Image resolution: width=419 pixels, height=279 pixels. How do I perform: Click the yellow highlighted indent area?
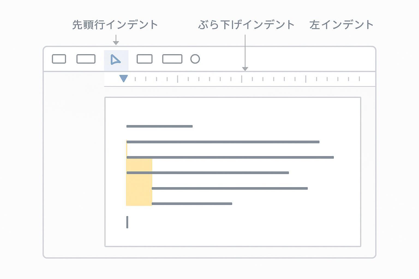click(139, 185)
